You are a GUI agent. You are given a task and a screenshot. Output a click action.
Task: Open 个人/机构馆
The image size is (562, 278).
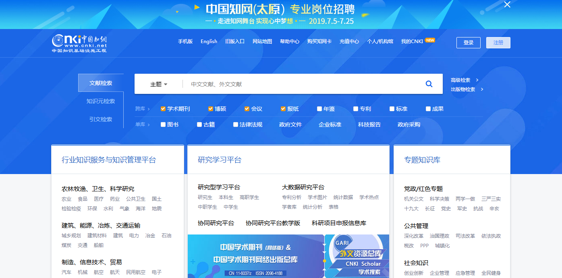(x=380, y=41)
